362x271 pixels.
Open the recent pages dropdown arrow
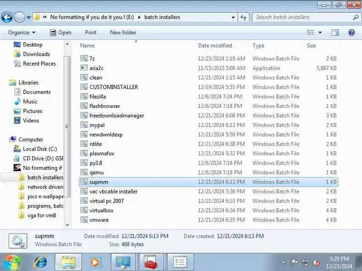tap(29, 17)
